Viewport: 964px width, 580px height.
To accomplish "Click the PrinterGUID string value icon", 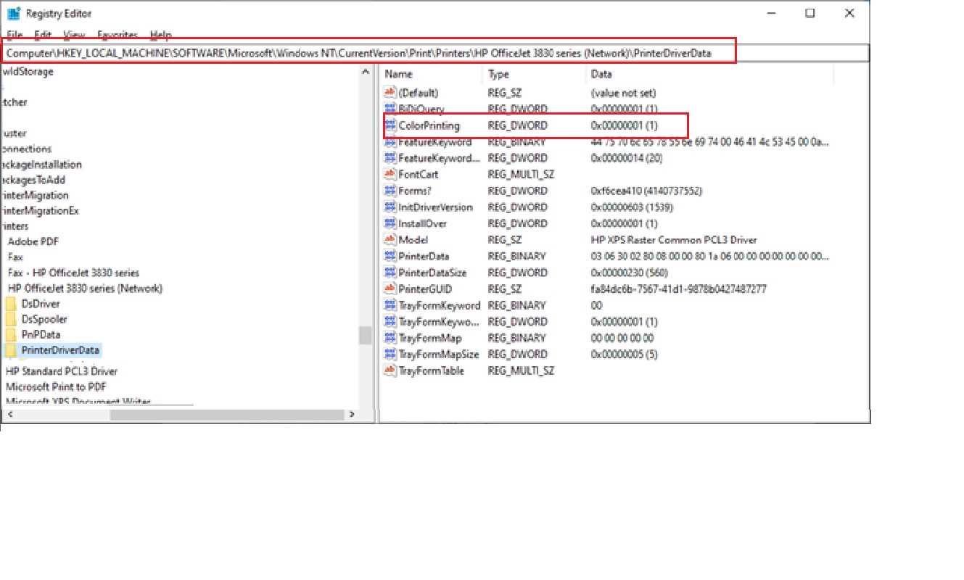I will point(390,289).
